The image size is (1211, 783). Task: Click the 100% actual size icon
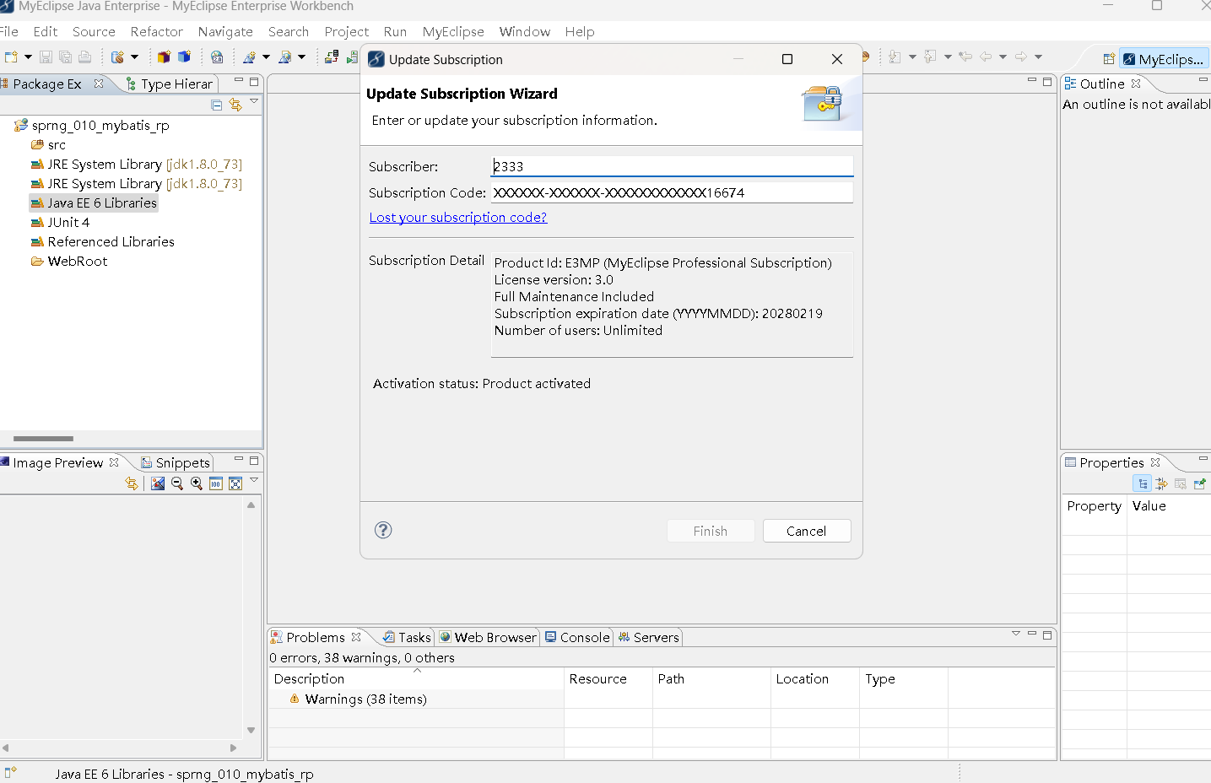pyautogui.click(x=216, y=483)
